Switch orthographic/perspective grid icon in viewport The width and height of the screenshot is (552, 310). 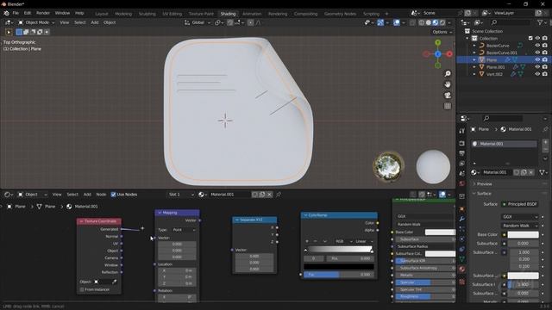pyautogui.click(x=448, y=106)
